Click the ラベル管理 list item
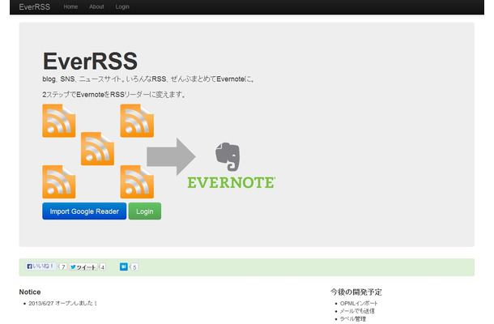Screen dimensions: 494x324 click(x=353, y=319)
